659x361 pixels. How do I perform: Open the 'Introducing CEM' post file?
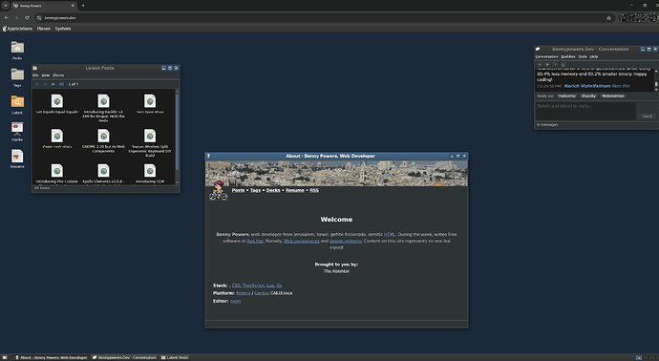point(150,171)
